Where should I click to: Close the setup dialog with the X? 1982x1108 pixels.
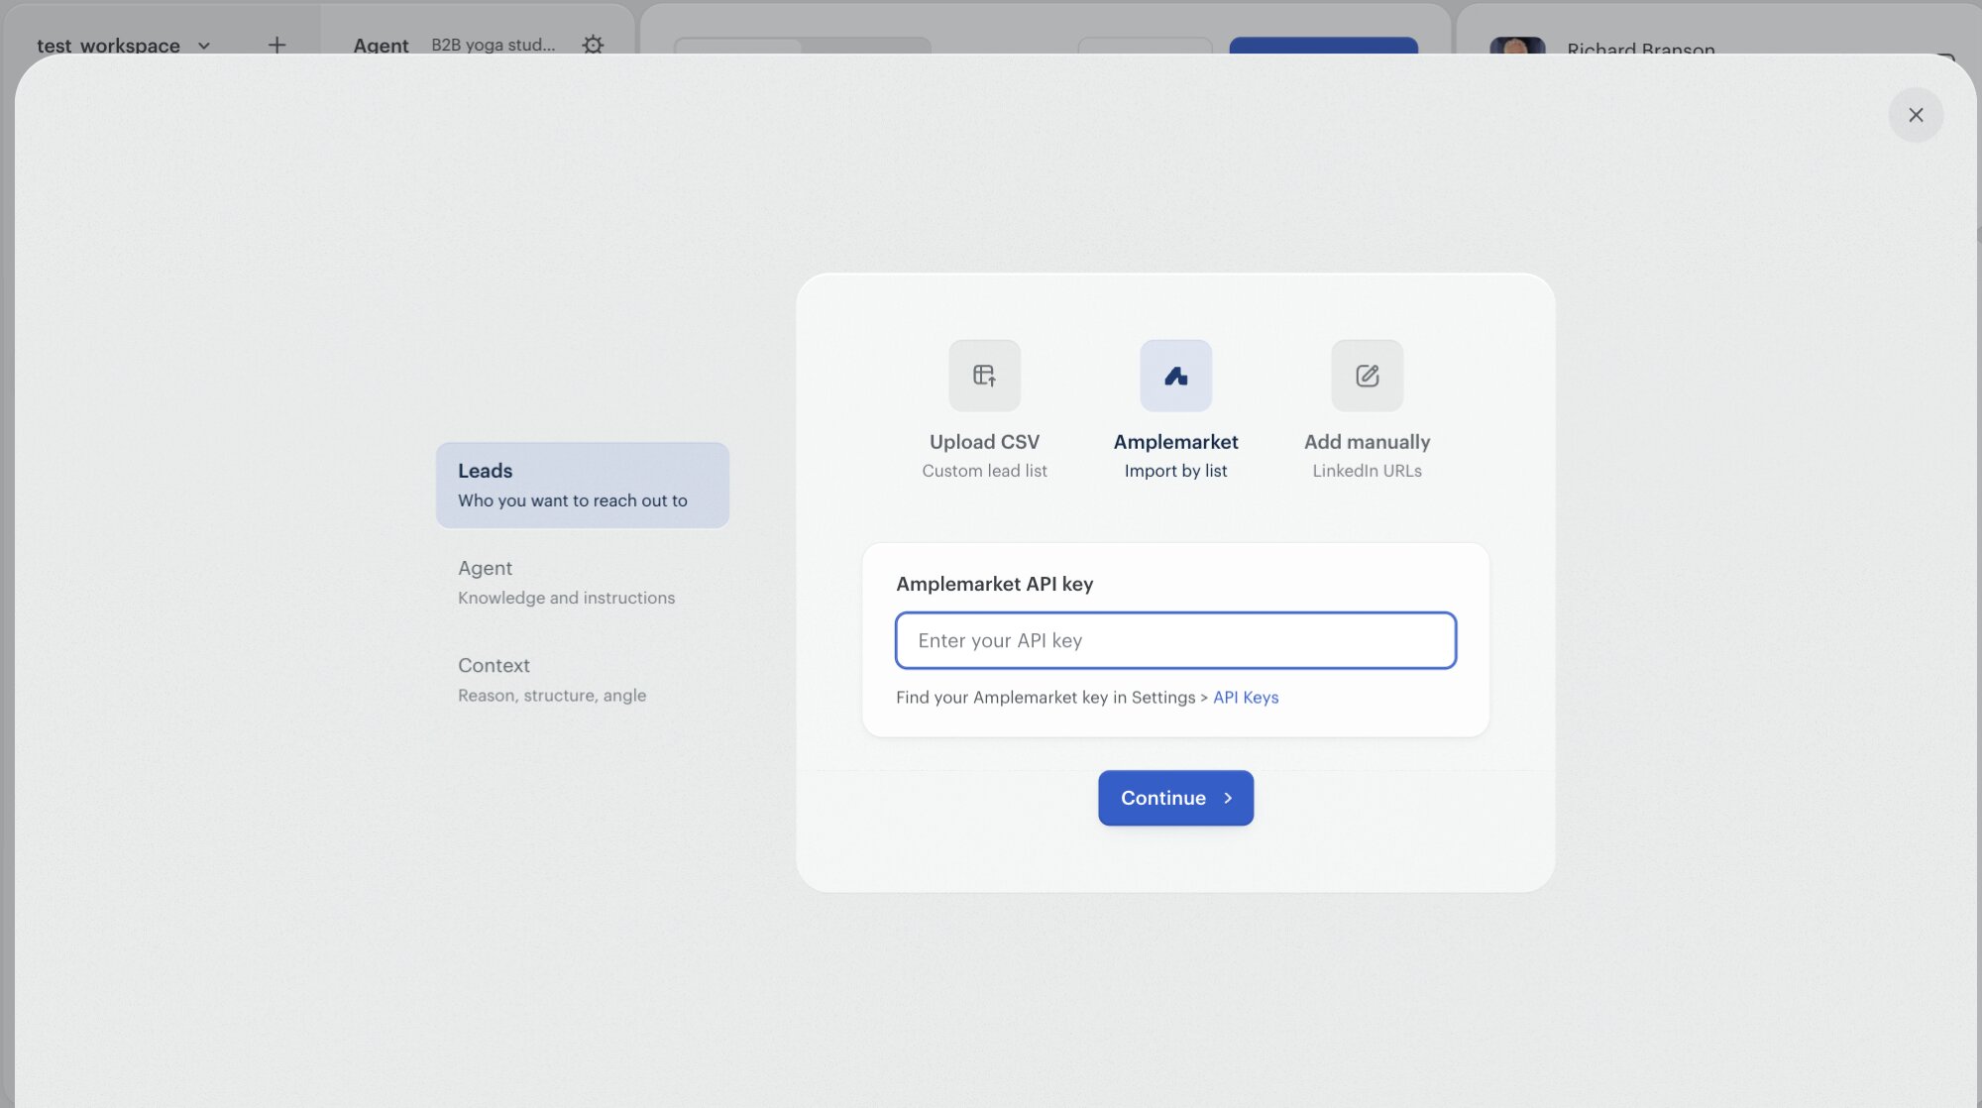[1916, 115]
